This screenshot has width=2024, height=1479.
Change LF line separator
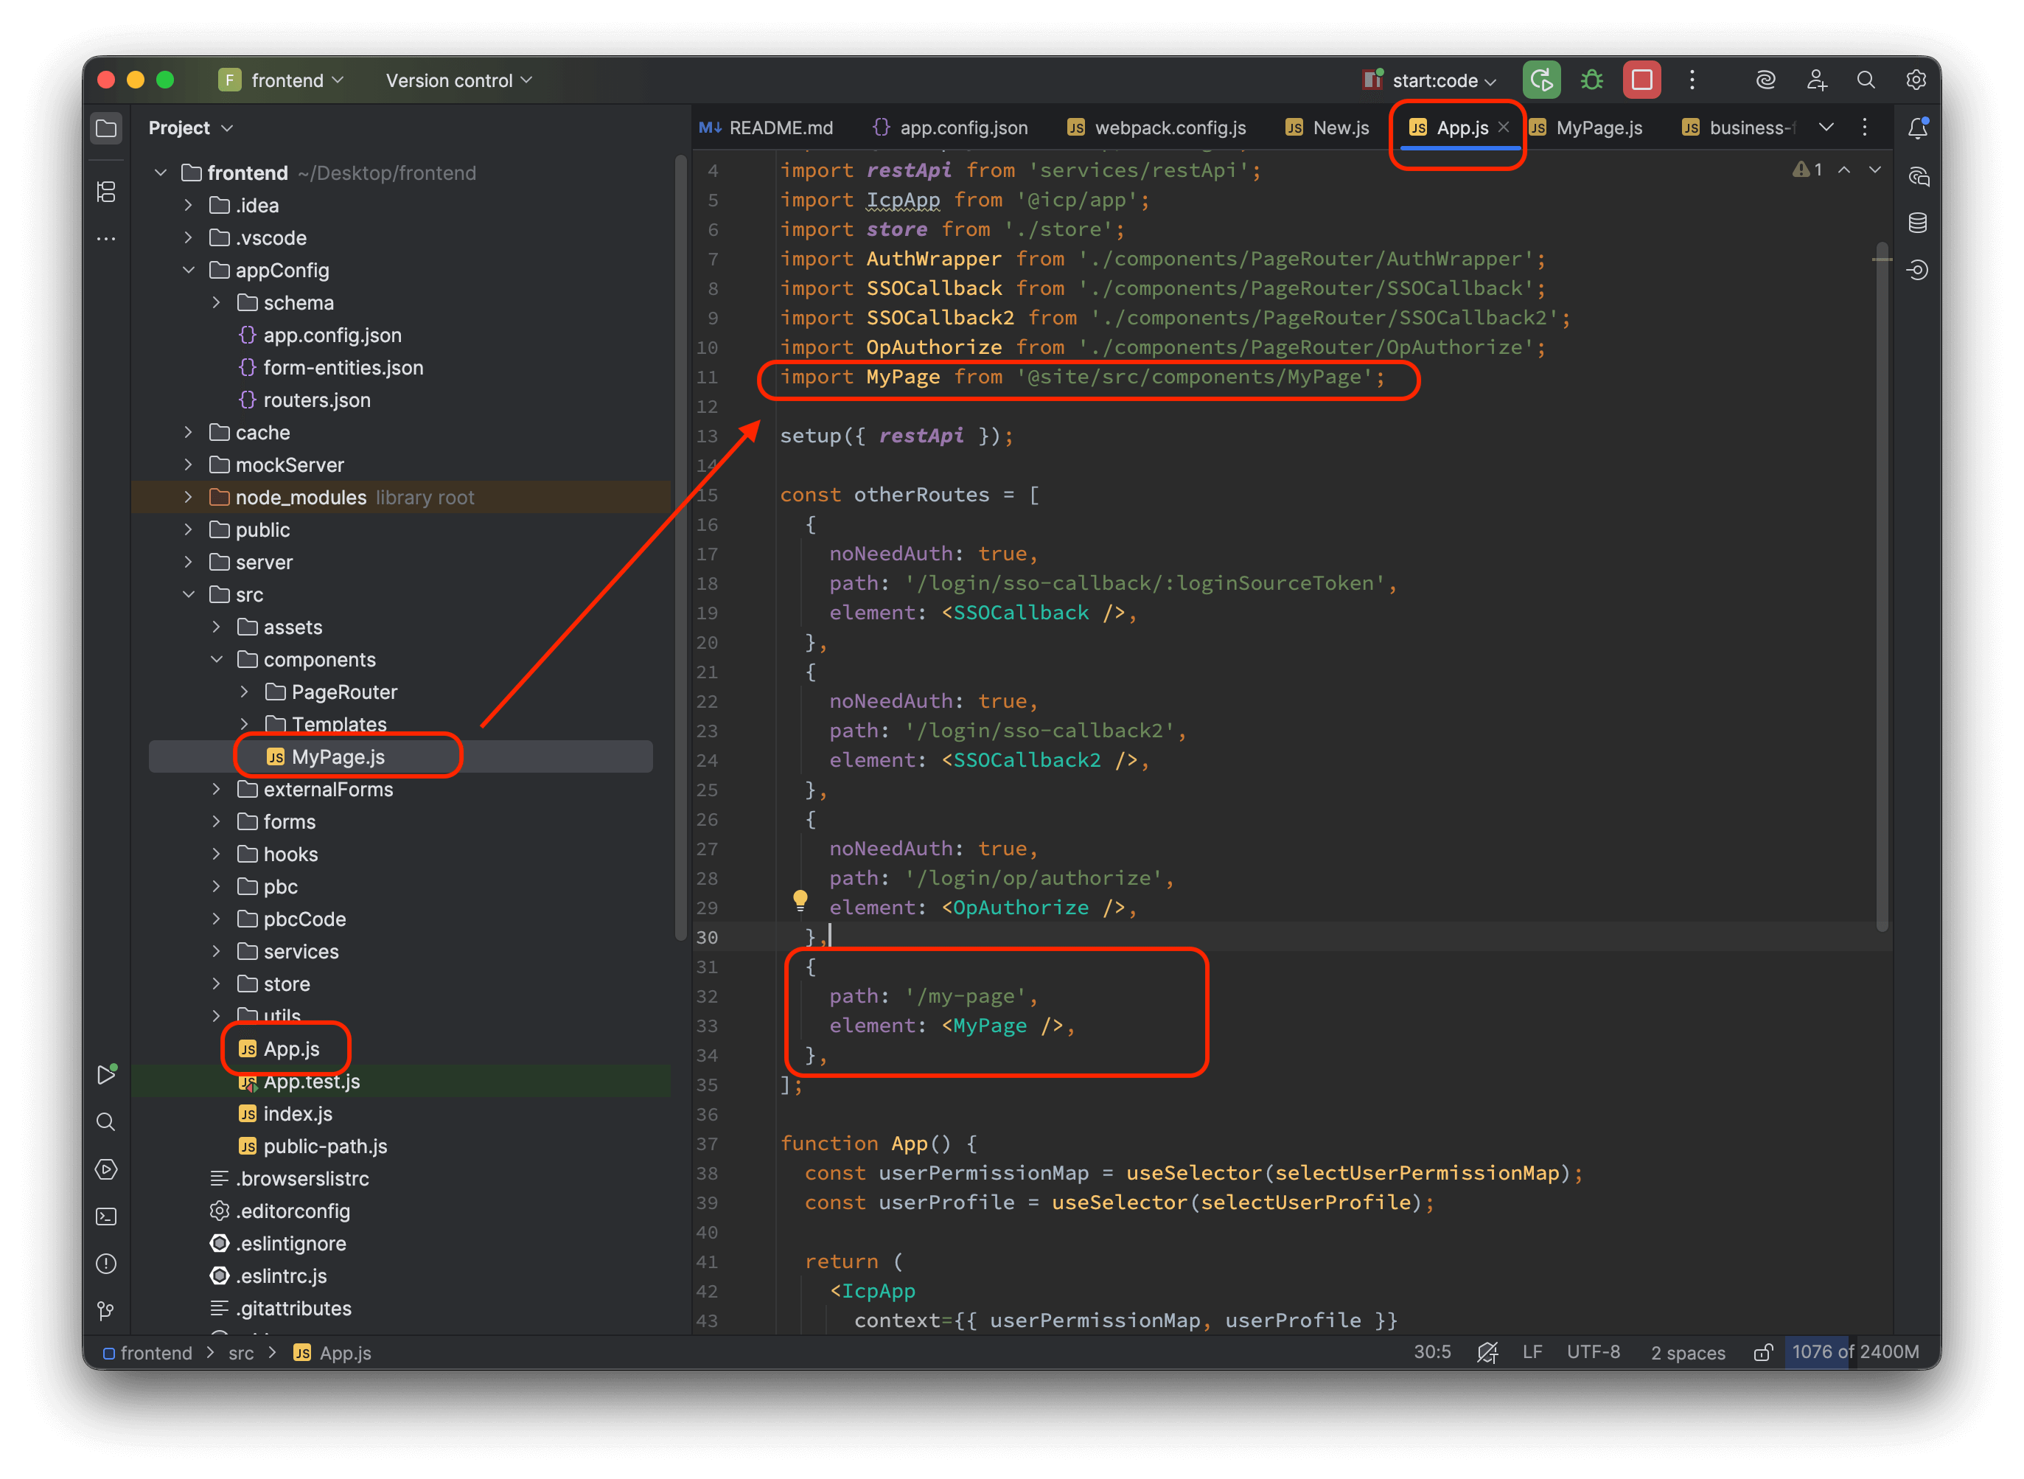(1533, 1352)
